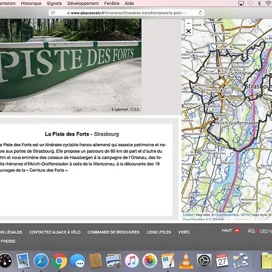Open the SRTM attribution link

pyautogui.click(x=245, y=215)
